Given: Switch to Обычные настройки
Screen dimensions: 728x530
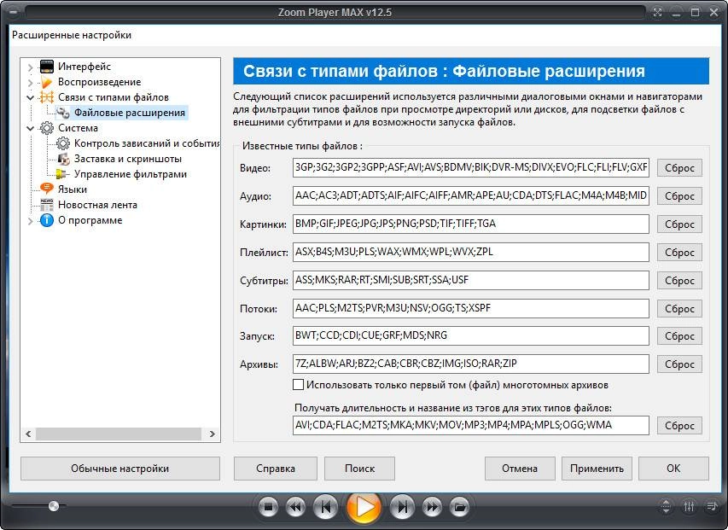Looking at the screenshot, I should (x=119, y=469).
